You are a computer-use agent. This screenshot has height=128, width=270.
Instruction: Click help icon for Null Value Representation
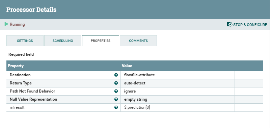[x=116, y=99]
